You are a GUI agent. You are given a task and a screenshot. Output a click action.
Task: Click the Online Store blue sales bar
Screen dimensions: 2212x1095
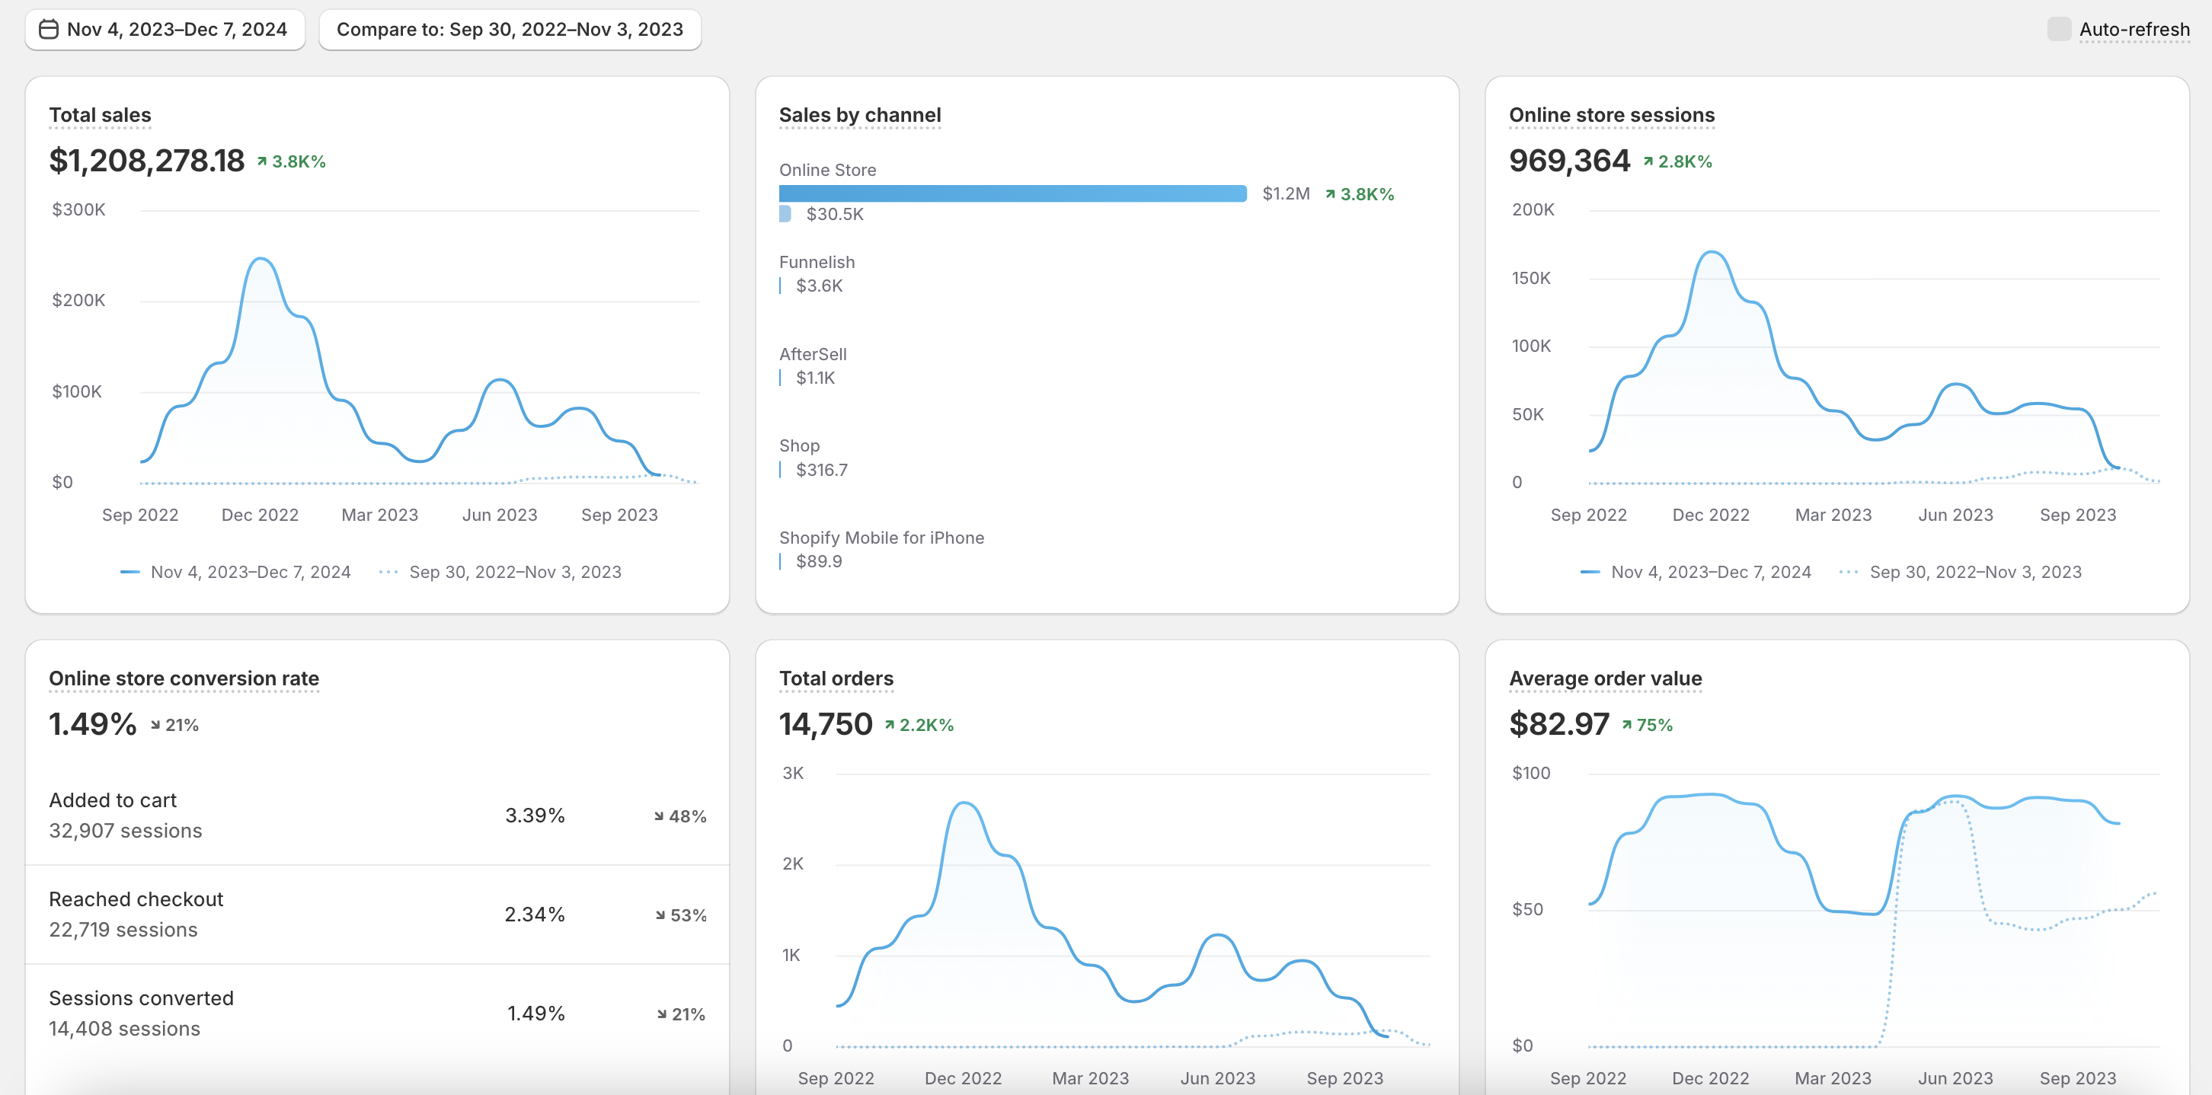(1012, 193)
